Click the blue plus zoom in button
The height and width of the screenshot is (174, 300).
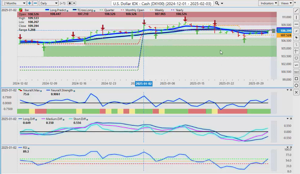click(29, 3)
